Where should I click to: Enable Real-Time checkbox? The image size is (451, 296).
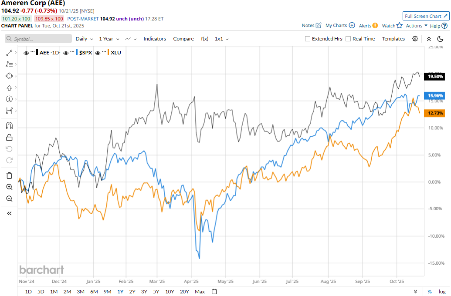click(348, 39)
